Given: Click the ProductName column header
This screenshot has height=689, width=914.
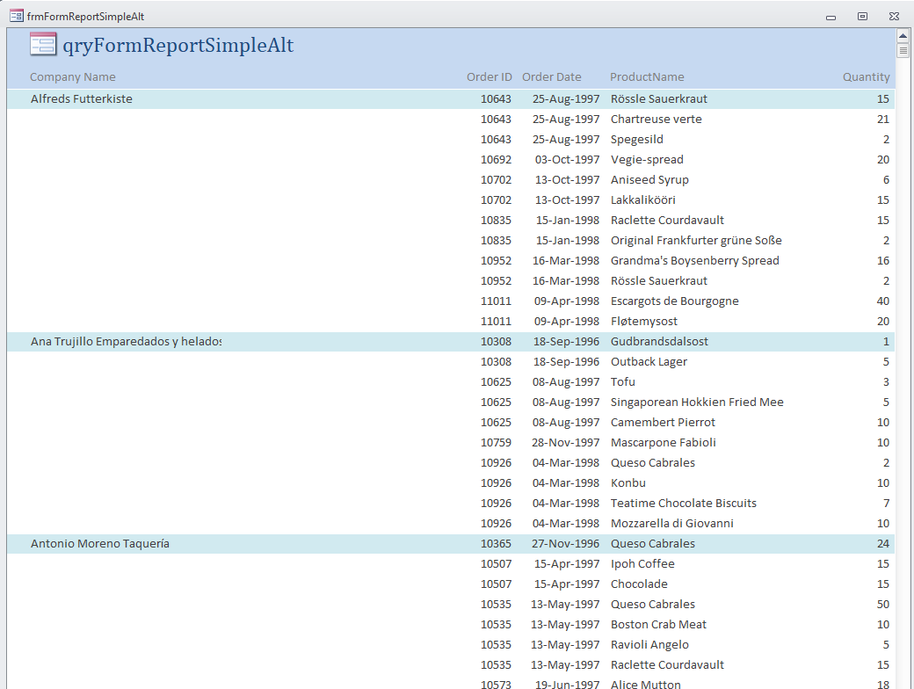Looking at the screenshot, I should (x=647, y=77).
